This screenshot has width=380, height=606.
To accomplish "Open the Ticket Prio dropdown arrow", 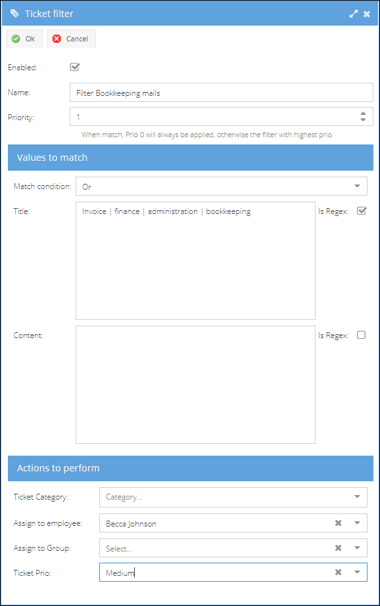I will [x=357, y=572].
